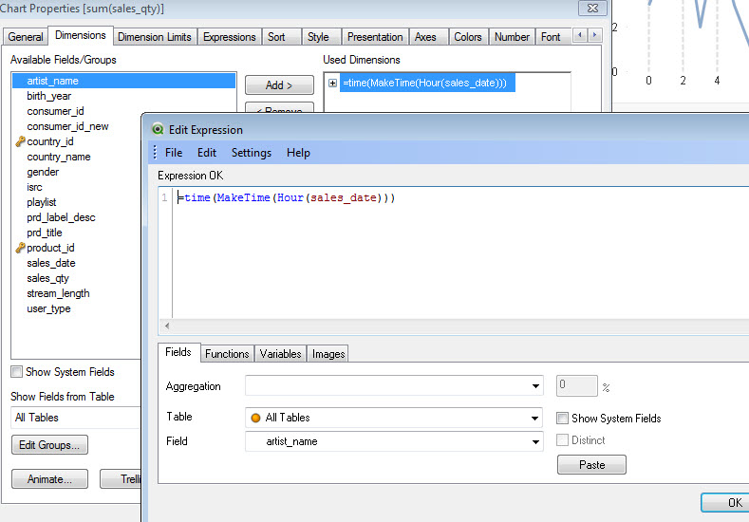Select playlist field
749x522 pixels.
[x=42, y=202]
